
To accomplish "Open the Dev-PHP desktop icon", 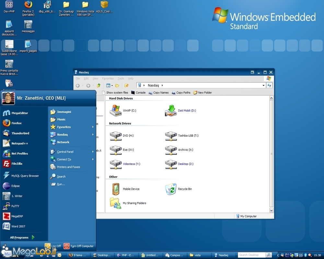I will (9, 7).
